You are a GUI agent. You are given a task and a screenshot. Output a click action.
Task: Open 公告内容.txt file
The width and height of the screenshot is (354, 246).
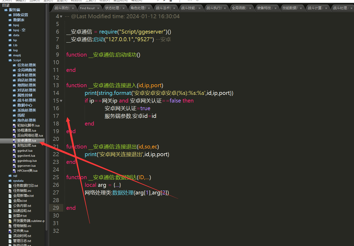(22, 206)
